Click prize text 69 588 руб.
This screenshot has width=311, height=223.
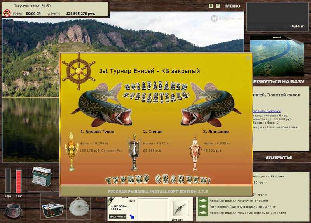click(x=152, y=151)
